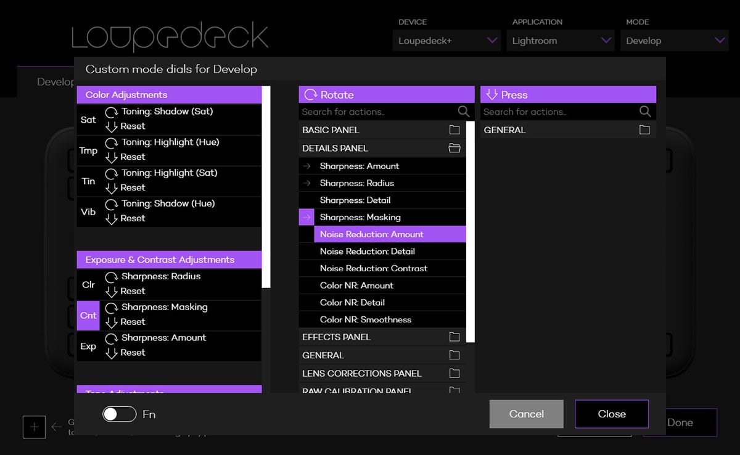Select Noise Reduction: Amount action
740x455 pixels.
(x=390, y=234)
